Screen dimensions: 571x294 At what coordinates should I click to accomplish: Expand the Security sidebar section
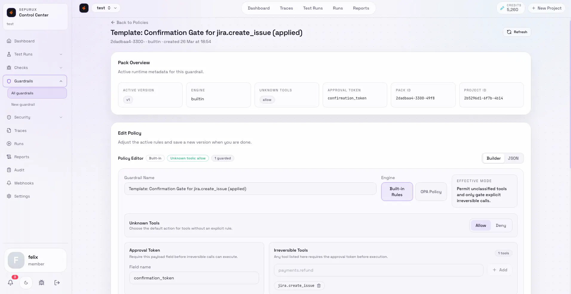point(61,117)
